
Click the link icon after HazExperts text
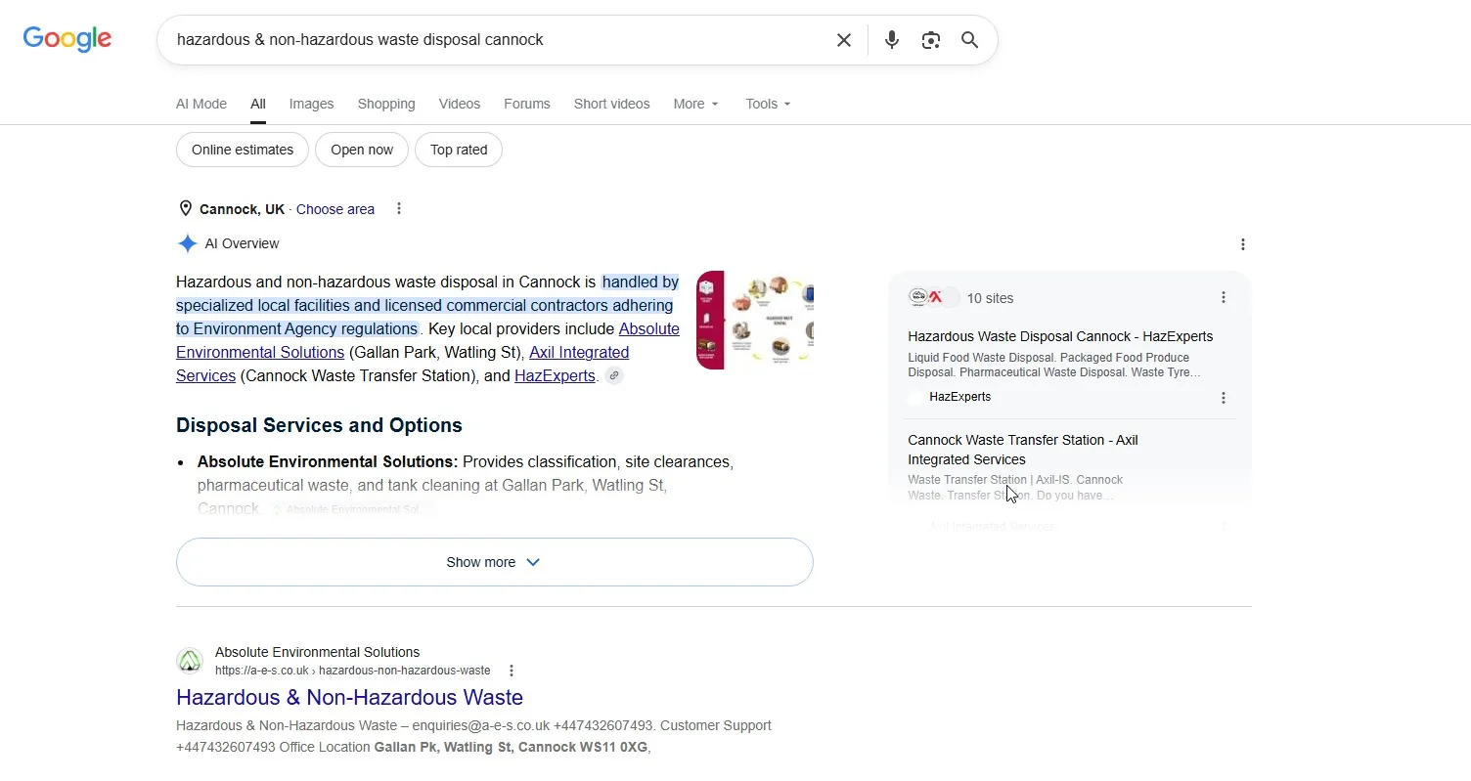[x=613, y=376]
